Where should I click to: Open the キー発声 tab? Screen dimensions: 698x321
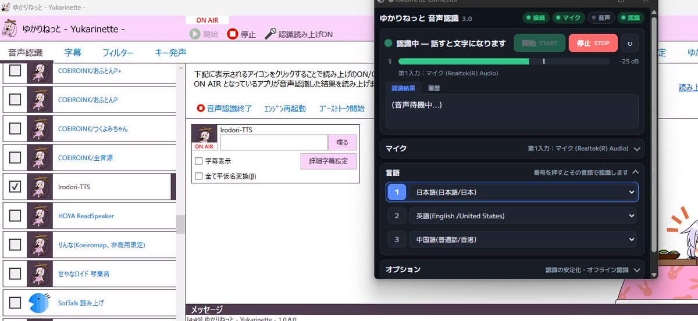click(x=170, y=53)
